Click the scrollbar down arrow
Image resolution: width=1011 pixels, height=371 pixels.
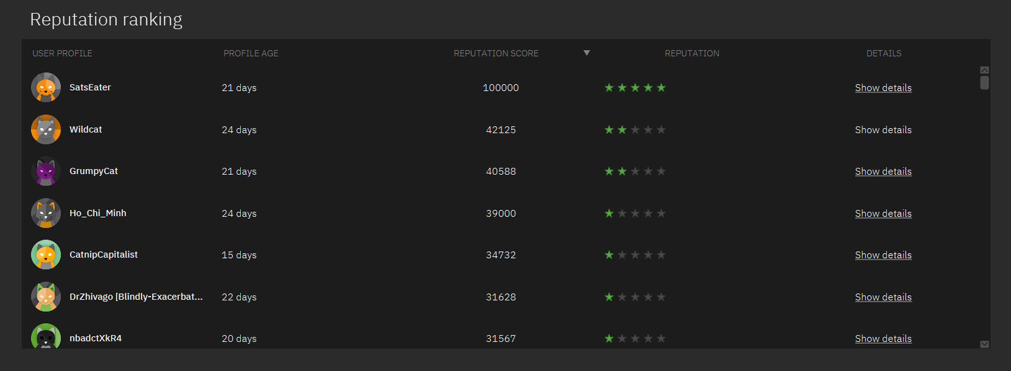click(984, 344)
